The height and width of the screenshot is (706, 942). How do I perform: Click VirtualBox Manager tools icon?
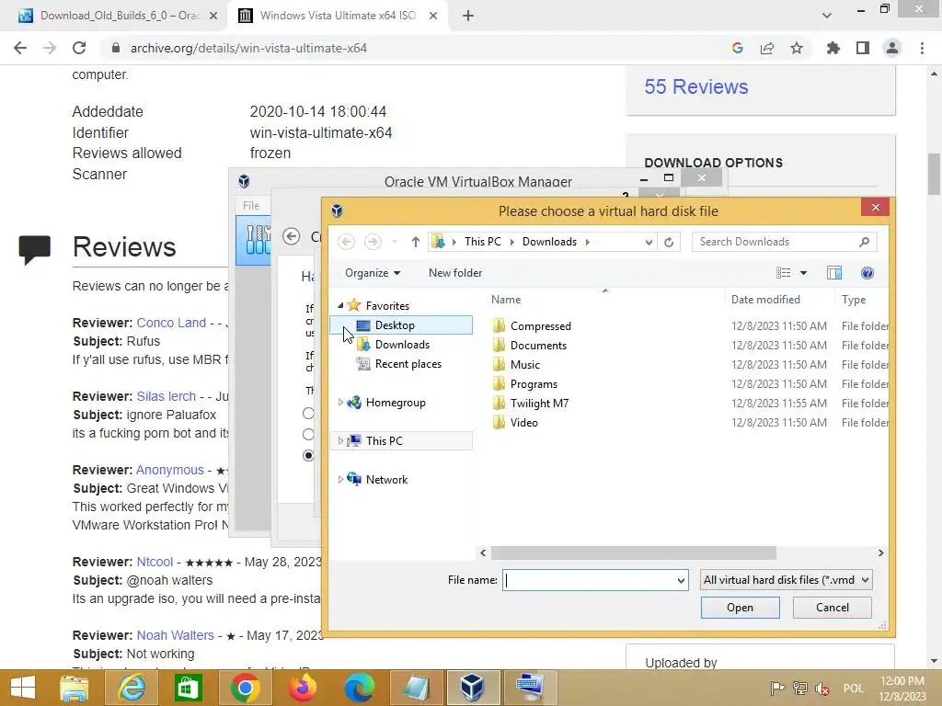pyautogui.click(x=255, y=241)
